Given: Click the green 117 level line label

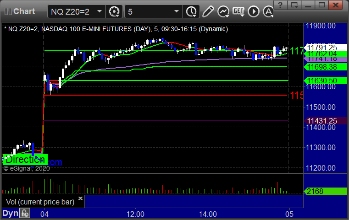Looking at the screenshot, I should coord(296,51).
